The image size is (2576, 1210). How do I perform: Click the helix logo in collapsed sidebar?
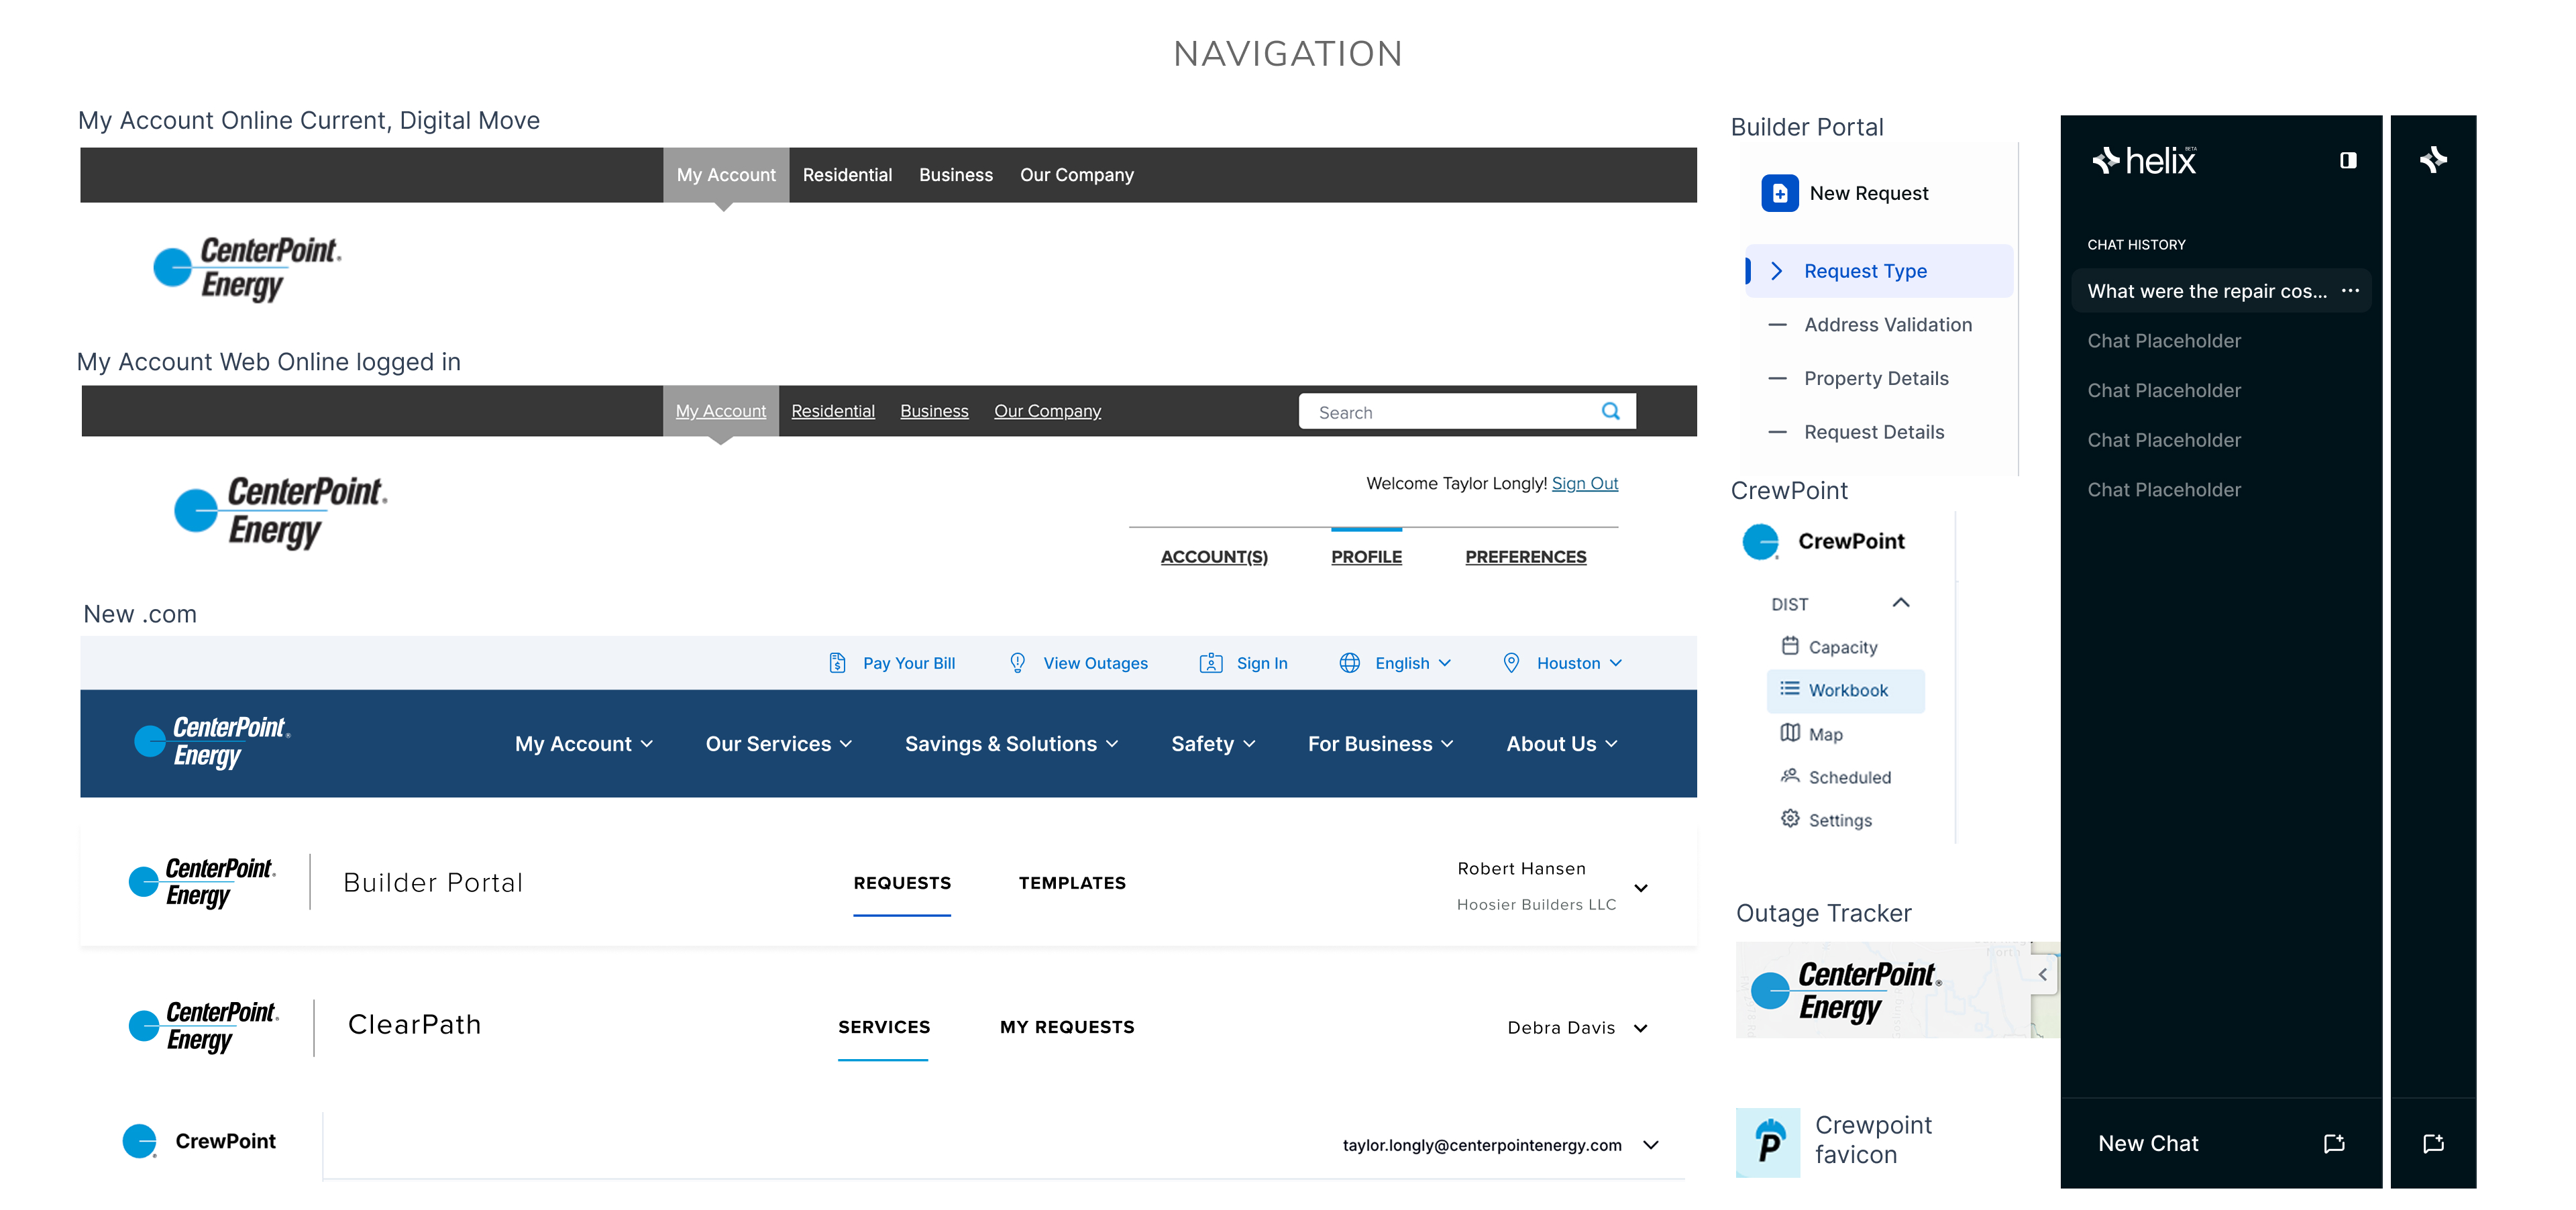tap(2433, 159)
